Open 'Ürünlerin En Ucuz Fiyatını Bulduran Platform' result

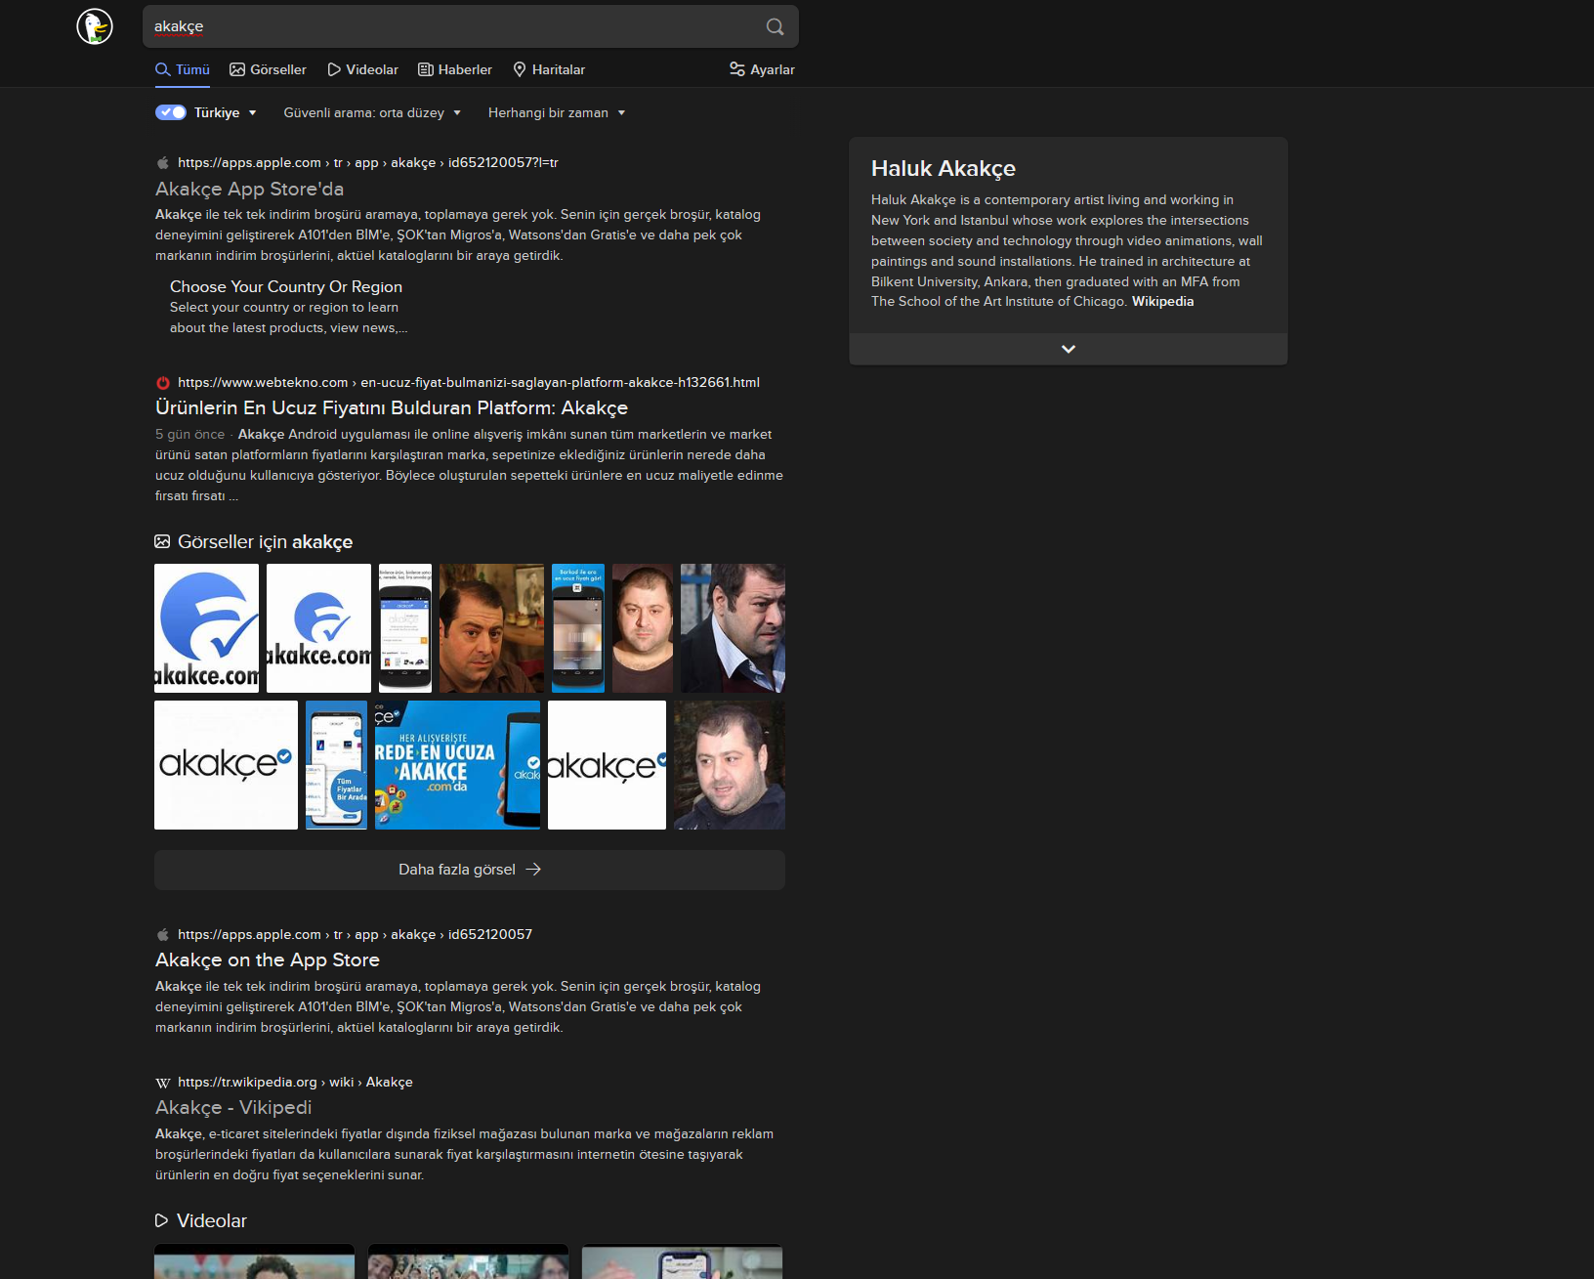392,407
